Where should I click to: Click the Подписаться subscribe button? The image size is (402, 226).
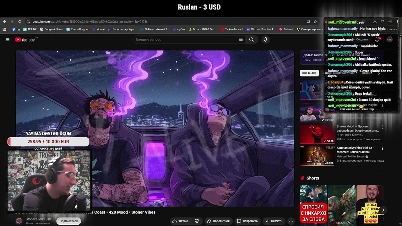coord(68,221)
